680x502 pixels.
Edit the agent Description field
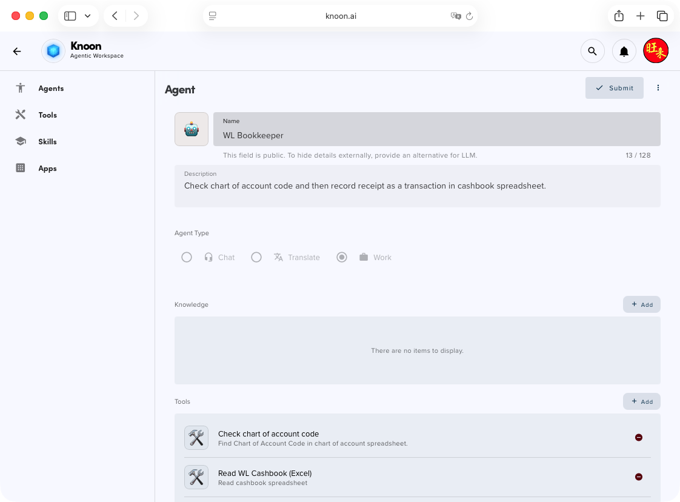(x=418, y=186)
